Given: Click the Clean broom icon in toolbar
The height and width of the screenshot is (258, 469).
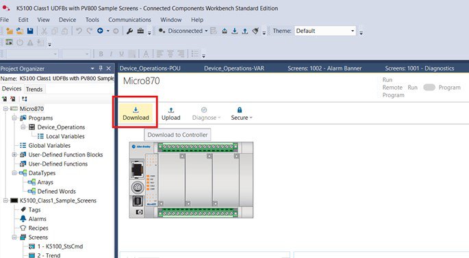Looking at the screenshot, I should click(255, 31).
